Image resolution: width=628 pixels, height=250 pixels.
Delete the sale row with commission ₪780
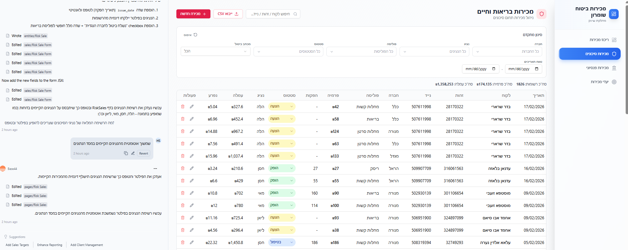tap(183, 205)
